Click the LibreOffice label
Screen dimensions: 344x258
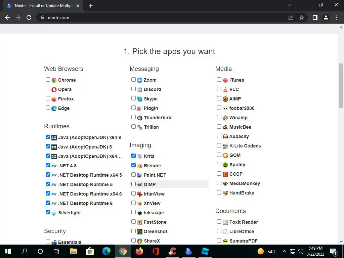[242, 231]
